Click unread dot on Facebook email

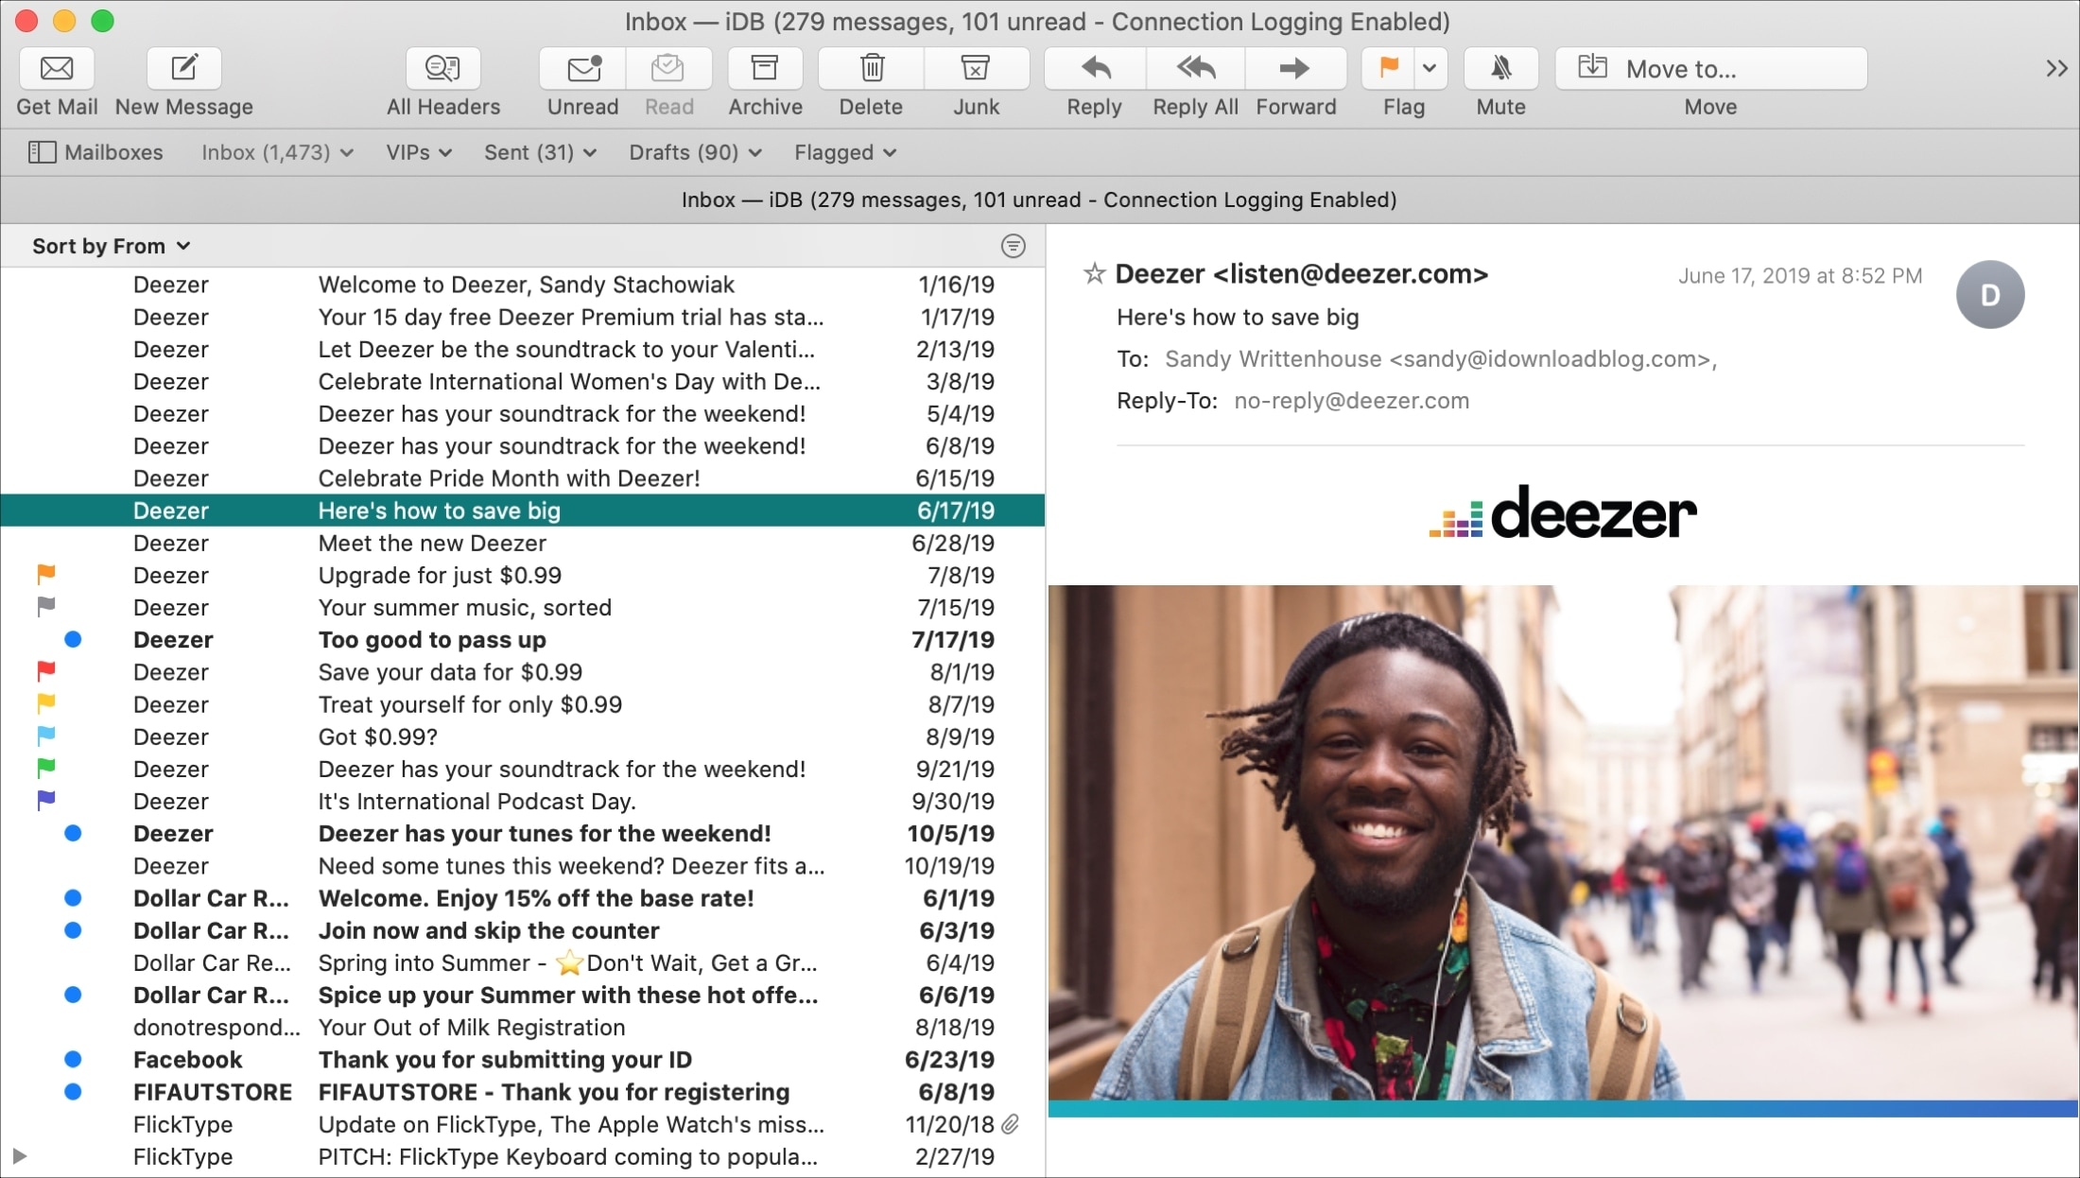[x=73, y=1059]
